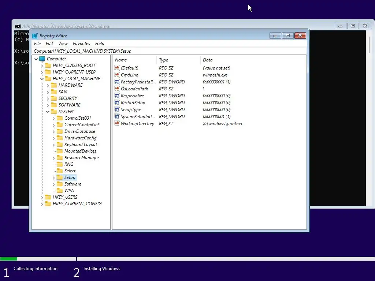
Task: Click the DWORD icon next to RestartSetup
Action: pos(117,102)
